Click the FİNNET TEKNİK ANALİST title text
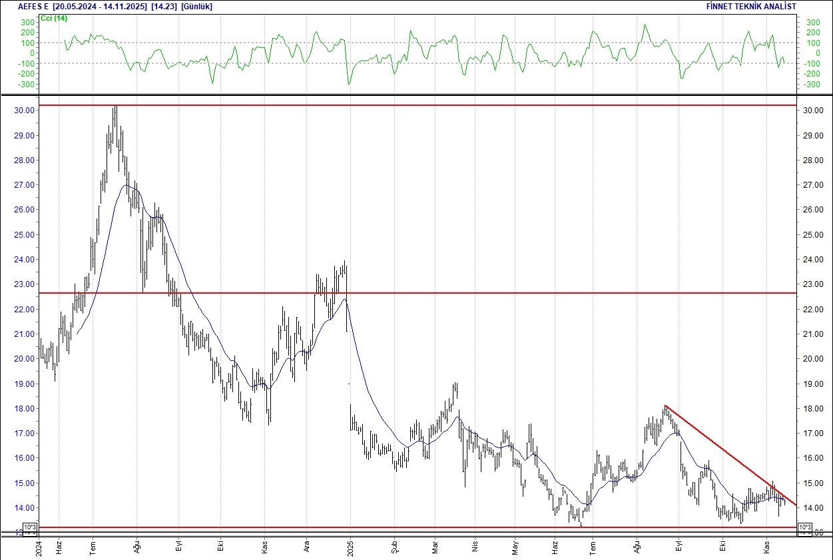The width and height of the screenshot is (833, 560). [751, 6]
